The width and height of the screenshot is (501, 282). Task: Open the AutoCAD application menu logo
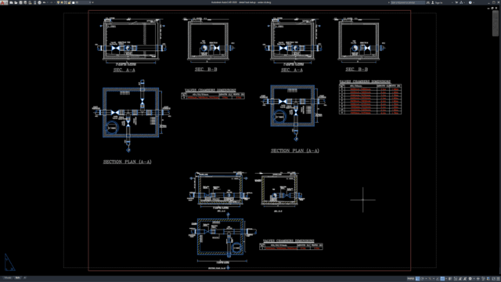(x=3, y=2)
